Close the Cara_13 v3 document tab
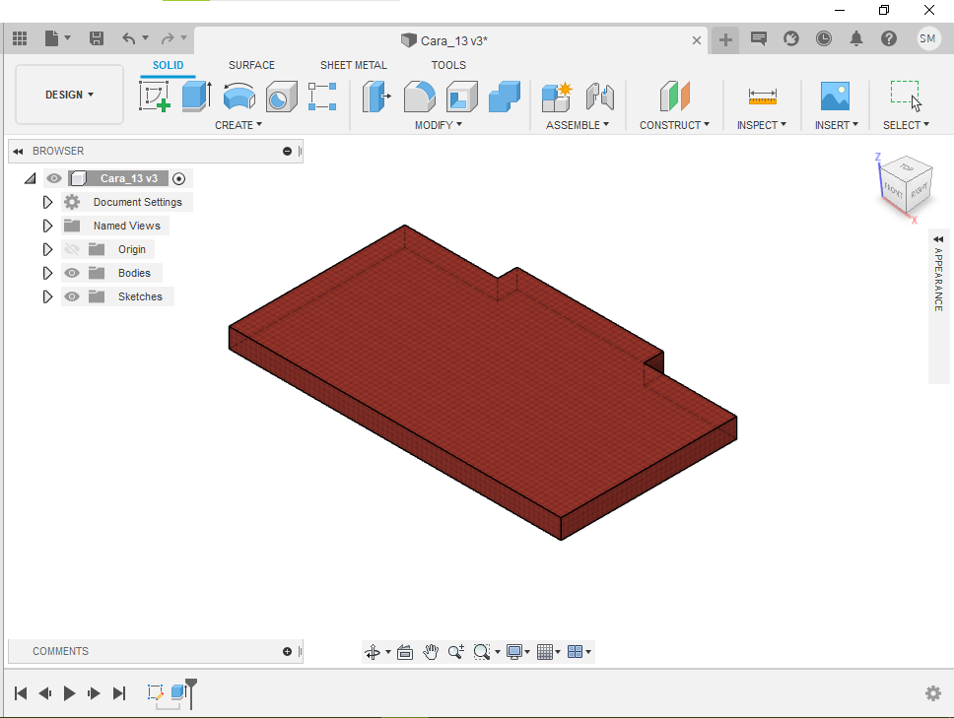Viewport: 954px width, 718px height. point(697,40)
